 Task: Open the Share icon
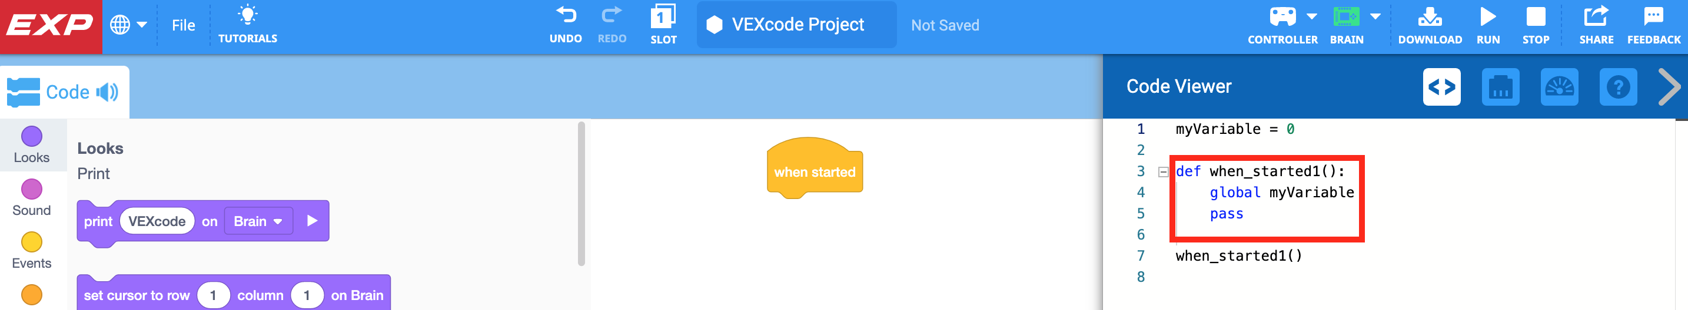(1596, 16)
